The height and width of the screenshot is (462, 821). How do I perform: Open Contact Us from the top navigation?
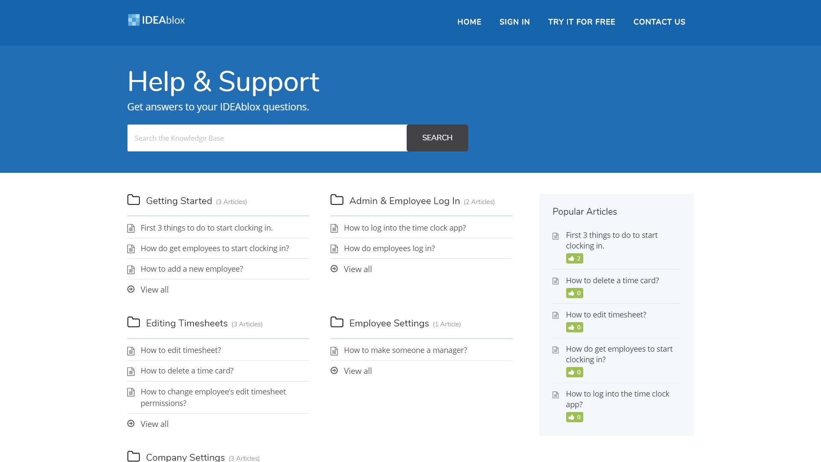(659, 22)
